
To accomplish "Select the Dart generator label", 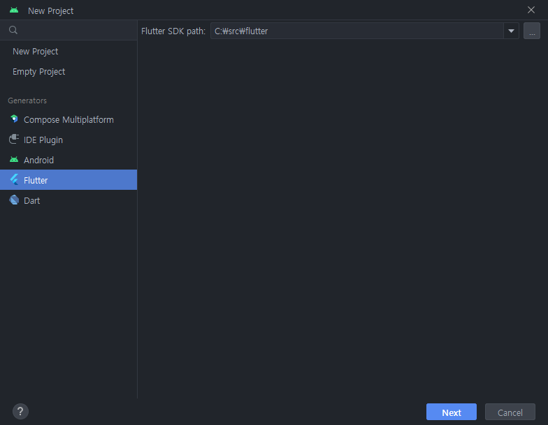I will [32, 201].
